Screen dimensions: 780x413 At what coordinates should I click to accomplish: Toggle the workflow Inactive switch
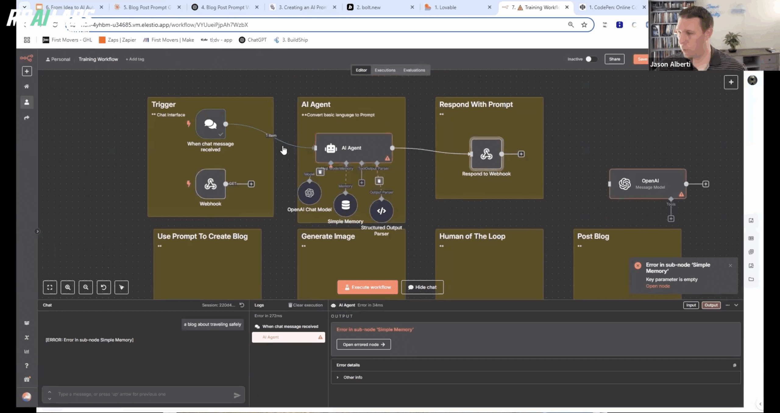point(591,59)
